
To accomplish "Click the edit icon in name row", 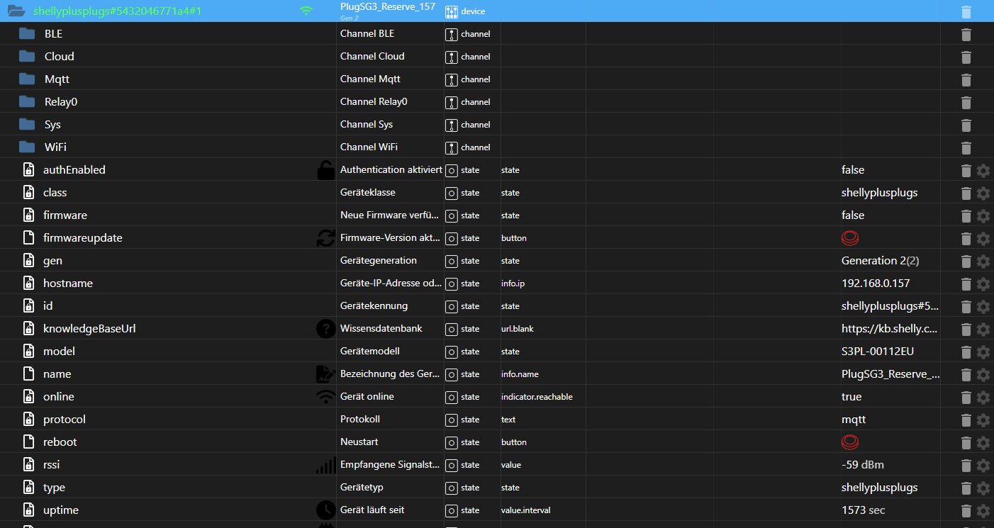I will (x=325, y=374).
